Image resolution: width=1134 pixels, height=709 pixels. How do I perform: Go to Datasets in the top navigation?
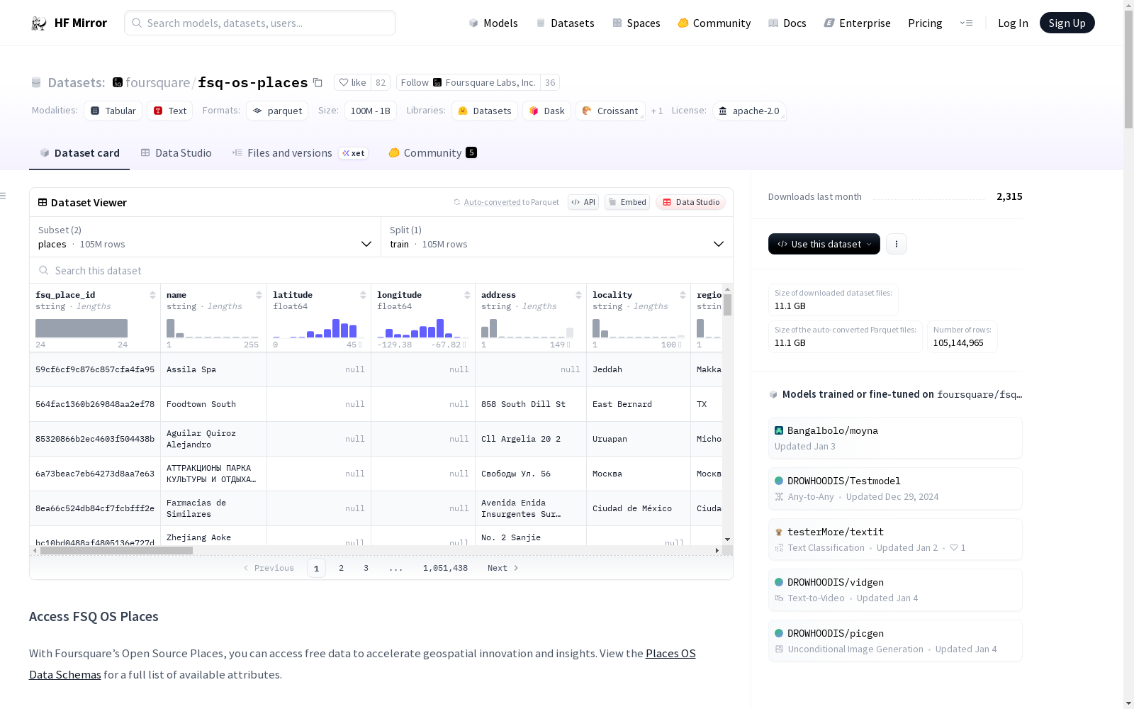click(x=565, y=23)
